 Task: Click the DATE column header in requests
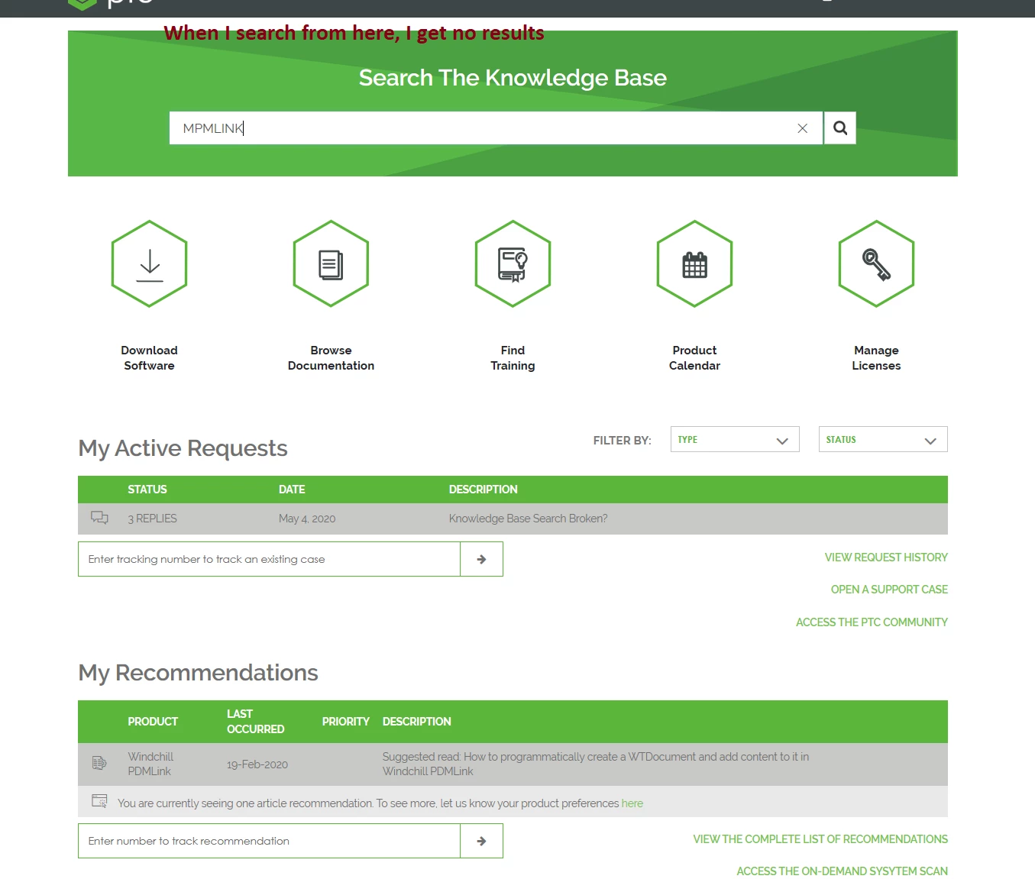click(x=292, y=490)
